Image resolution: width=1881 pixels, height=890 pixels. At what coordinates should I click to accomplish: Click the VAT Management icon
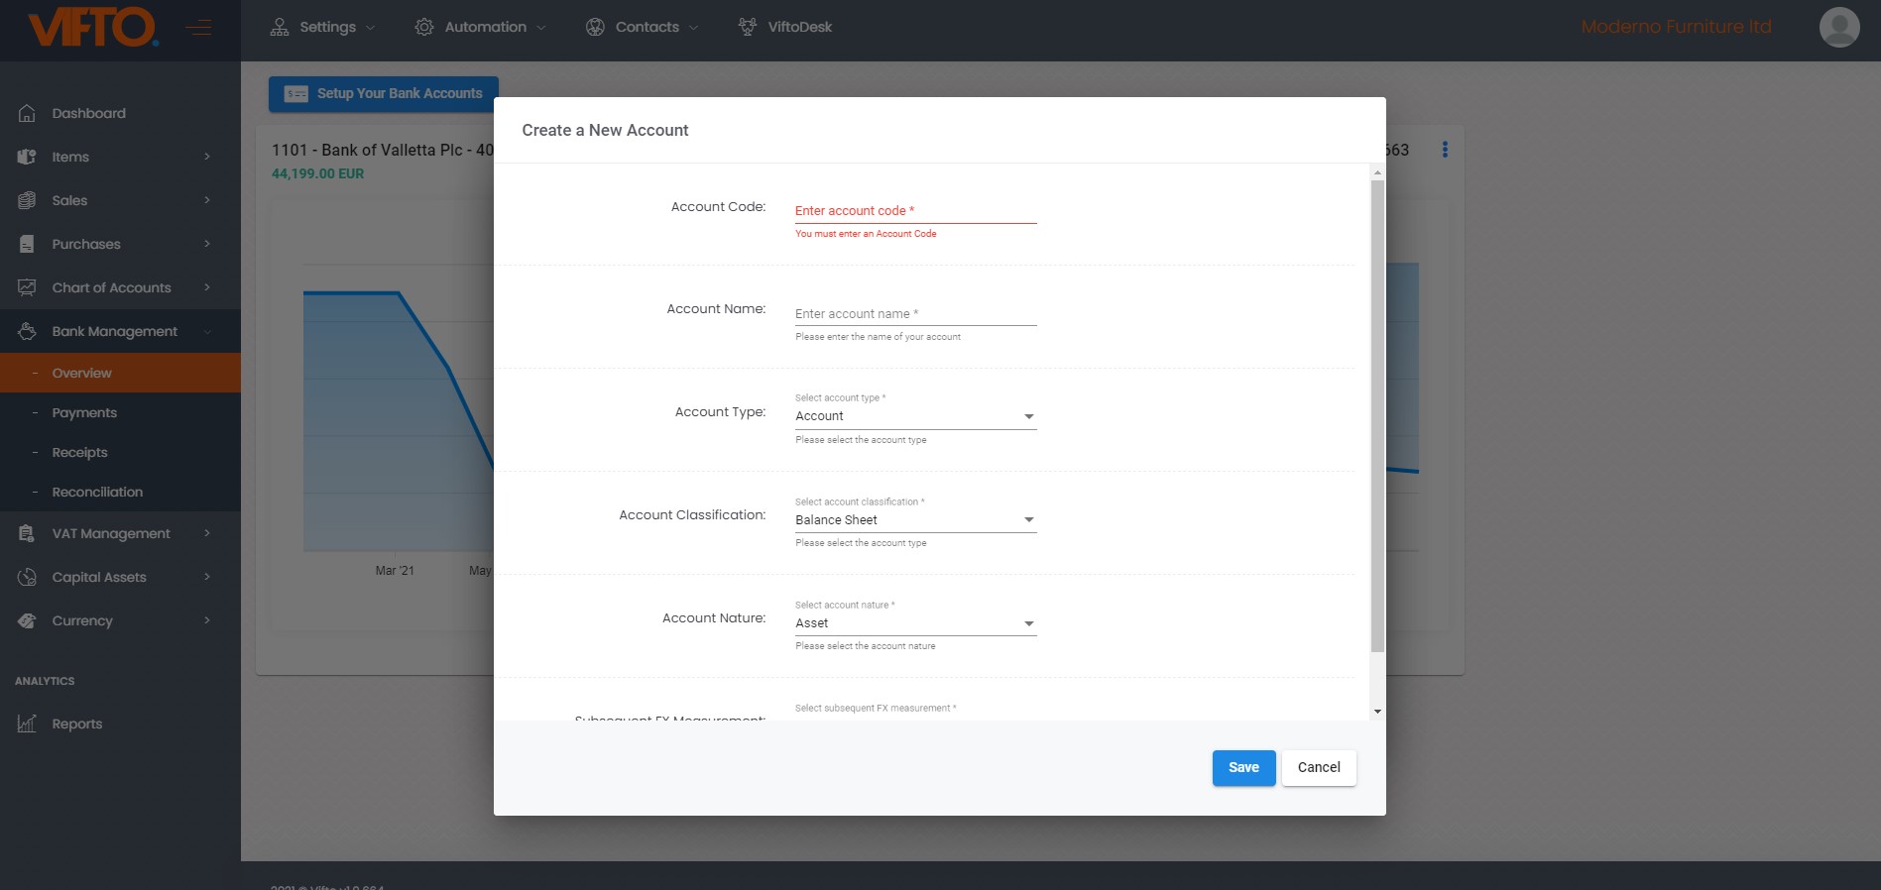pyautogui.click(x=27, y=533)
